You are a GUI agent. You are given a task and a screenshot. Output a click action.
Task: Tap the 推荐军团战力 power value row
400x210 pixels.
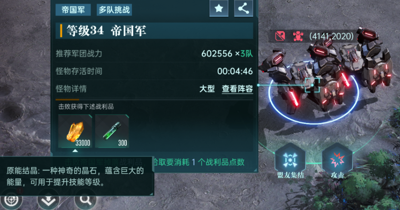(x=155, y=54)
